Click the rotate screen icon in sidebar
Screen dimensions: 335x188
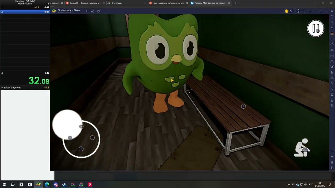[x=332, y=84]
